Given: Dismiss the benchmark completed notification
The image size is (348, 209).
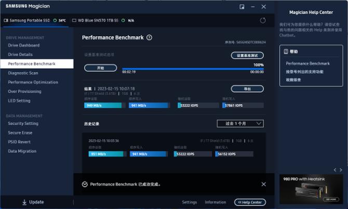Looking at the screenshot, I should coord(264,184).
